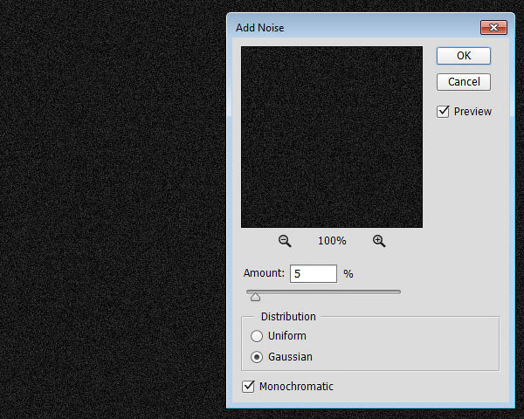
Task: Close the Add Noise dialog
Action: click(493, 27)
